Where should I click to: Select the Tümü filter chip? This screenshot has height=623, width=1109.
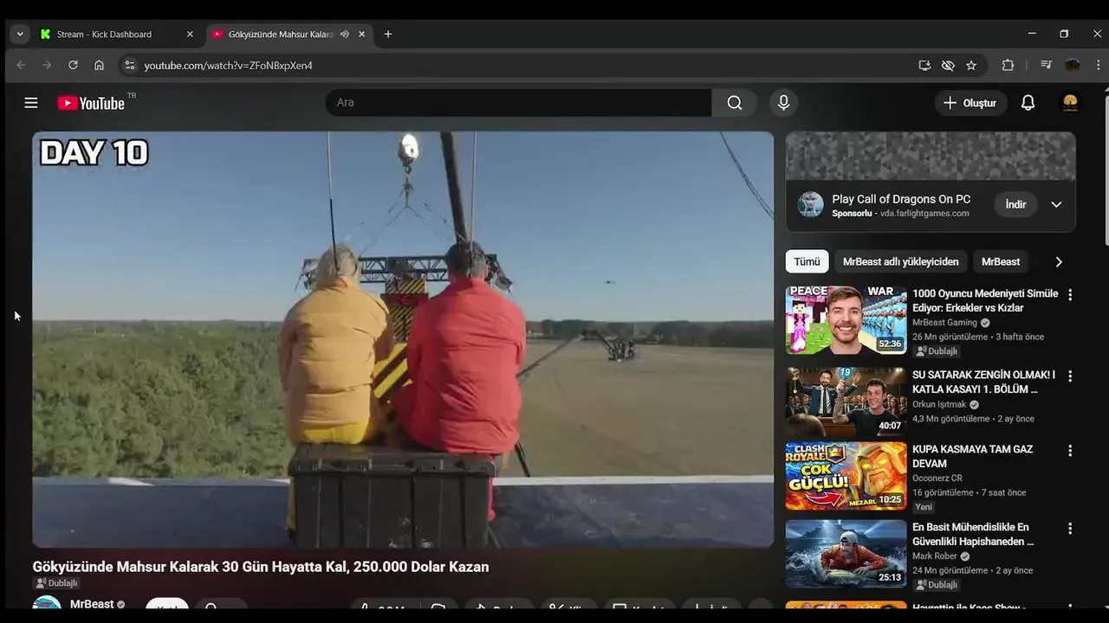click(807, 261)
